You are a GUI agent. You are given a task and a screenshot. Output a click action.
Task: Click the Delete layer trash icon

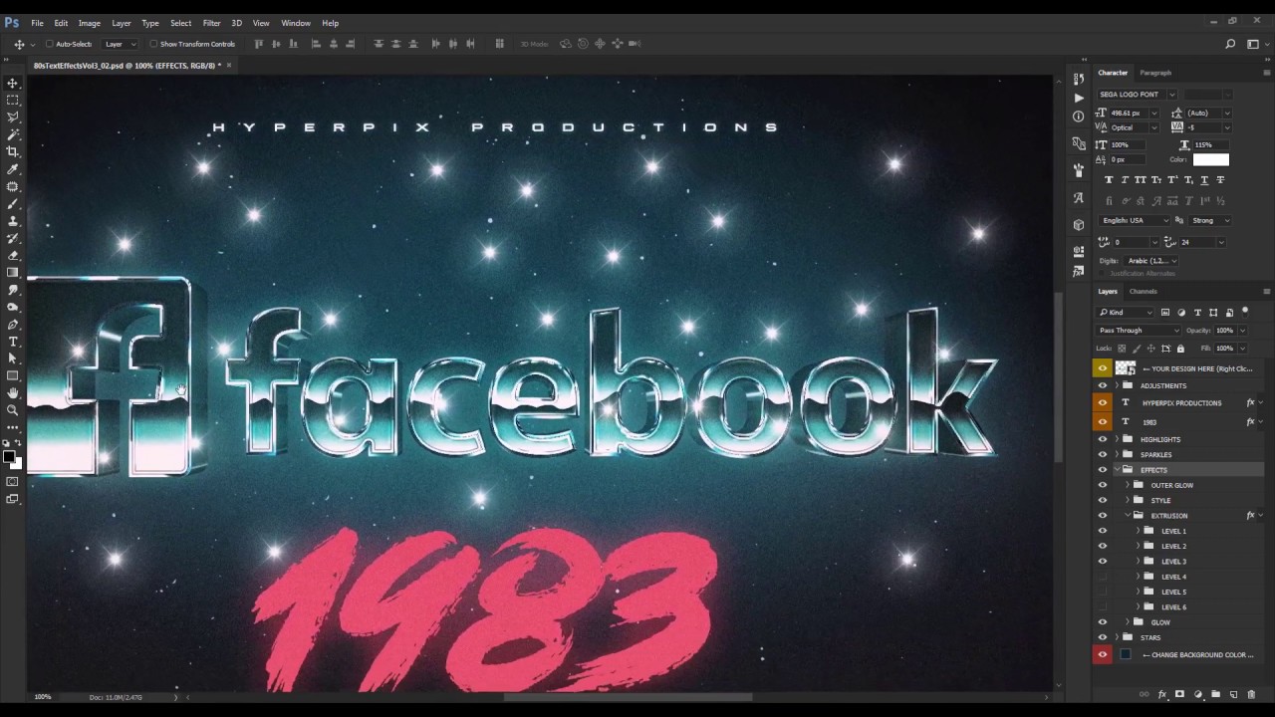[1251, 694]
